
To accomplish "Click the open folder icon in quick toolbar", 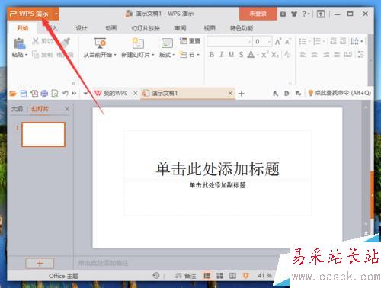I will pos(13,94).
